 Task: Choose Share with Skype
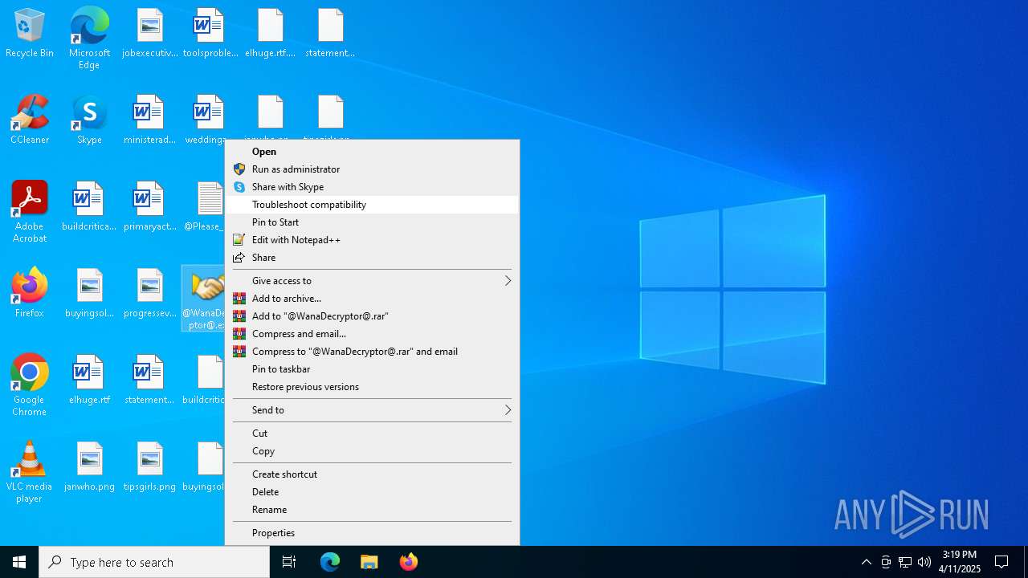point(372,187)
